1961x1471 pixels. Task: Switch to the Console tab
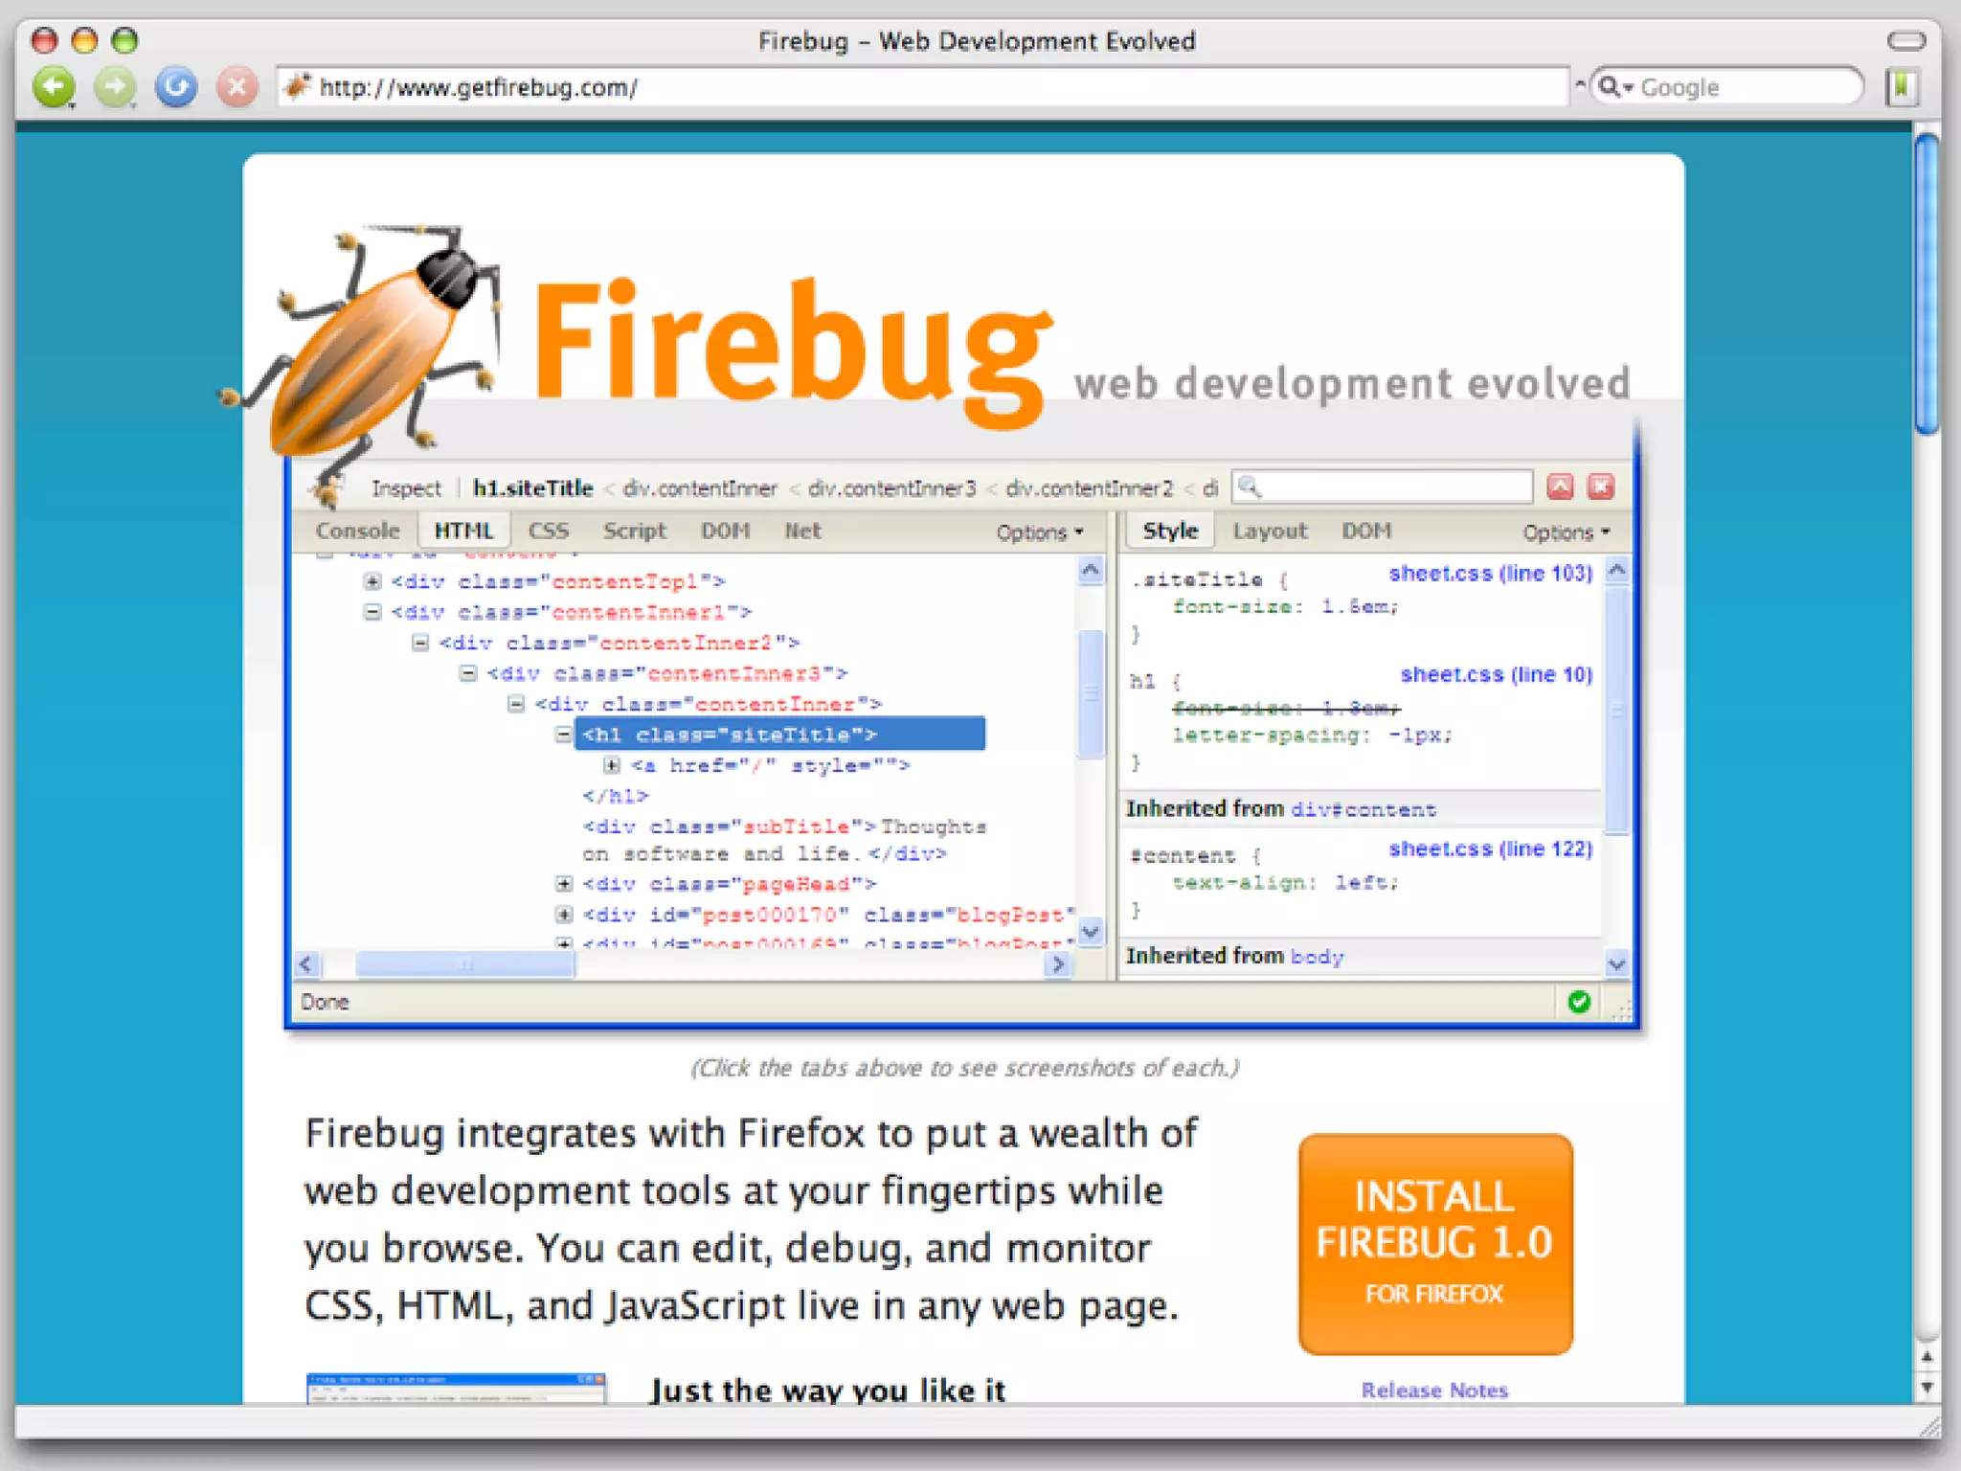[357, 531]
